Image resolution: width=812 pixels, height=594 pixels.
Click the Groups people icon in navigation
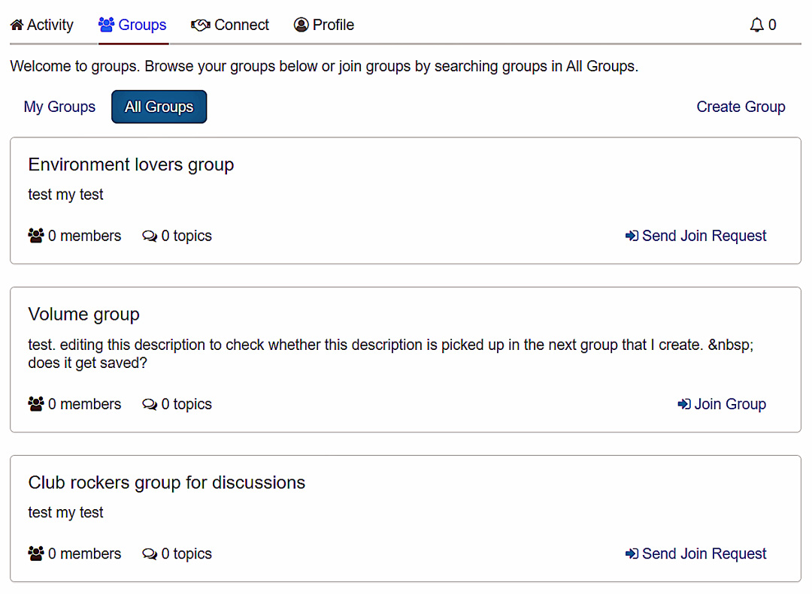click(106, 26)
